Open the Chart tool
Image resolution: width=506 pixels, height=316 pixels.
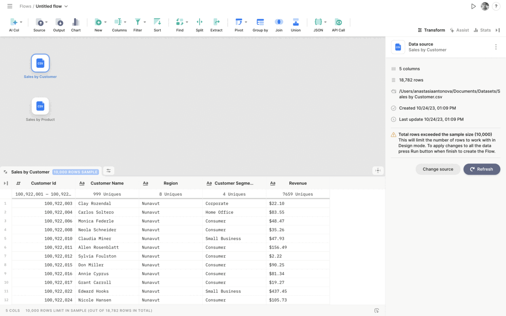click(x=76, y=22)
